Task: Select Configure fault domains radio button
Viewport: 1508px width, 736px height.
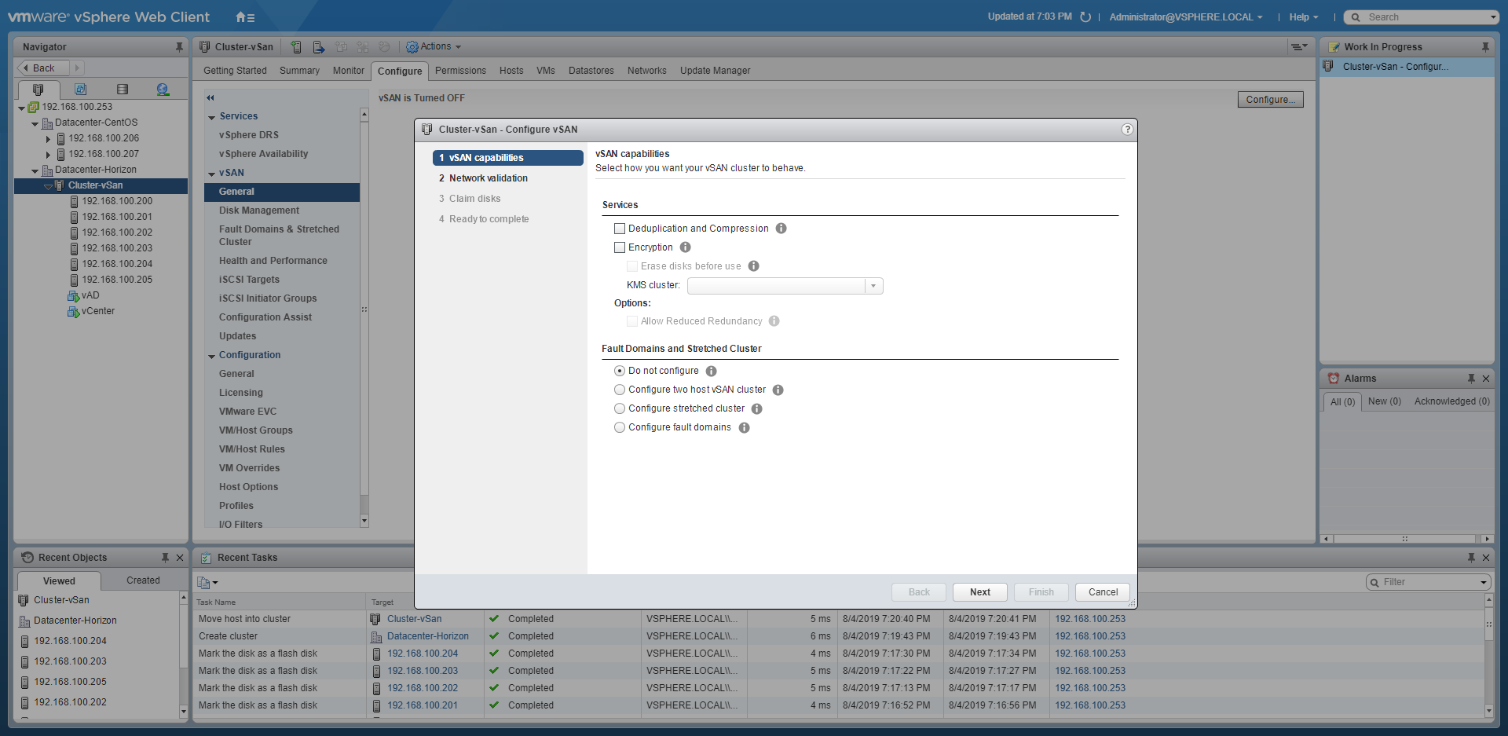Action: click(620, 427)
